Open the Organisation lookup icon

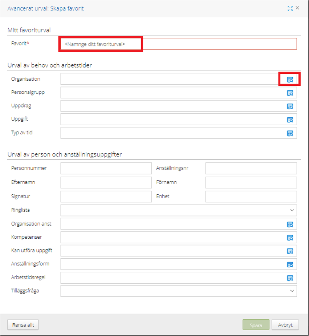point(290,80)
